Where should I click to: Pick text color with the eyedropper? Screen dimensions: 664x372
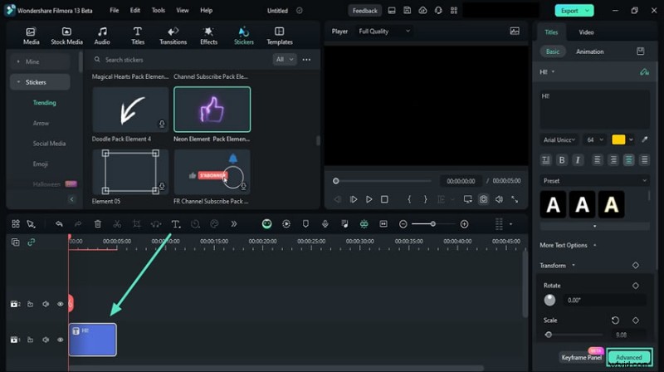644,139
